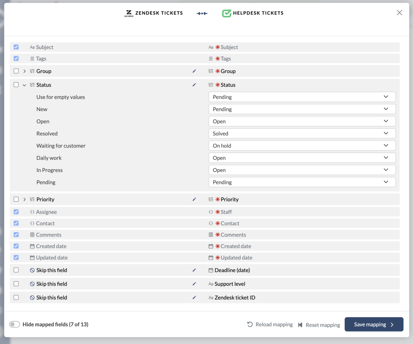Click the ZENDESK TICKETS header title
The width and height of the screenshot is (413, 344).
(x=159, y=13)
